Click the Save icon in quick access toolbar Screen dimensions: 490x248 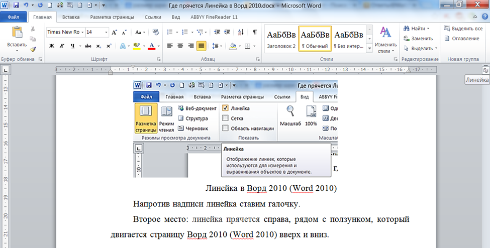[x=16, y=5]
